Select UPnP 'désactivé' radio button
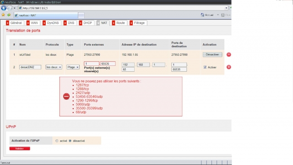293x165 pixels. point(70,141)
